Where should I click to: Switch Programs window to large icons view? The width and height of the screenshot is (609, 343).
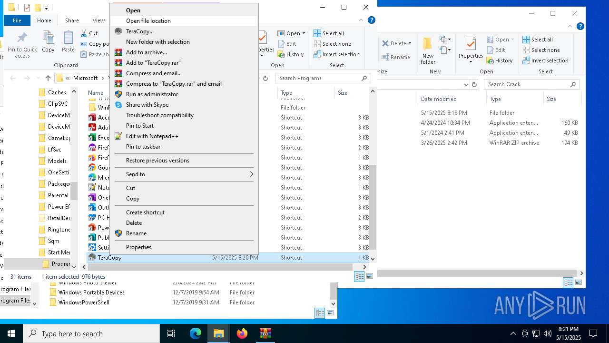click(x=369, y=276)
